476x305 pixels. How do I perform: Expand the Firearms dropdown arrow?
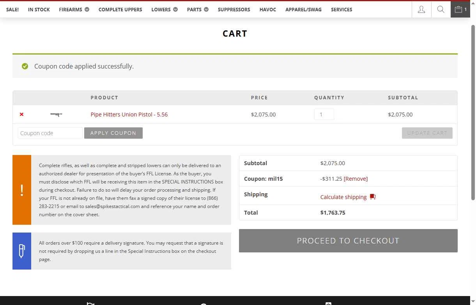(87, 9)
